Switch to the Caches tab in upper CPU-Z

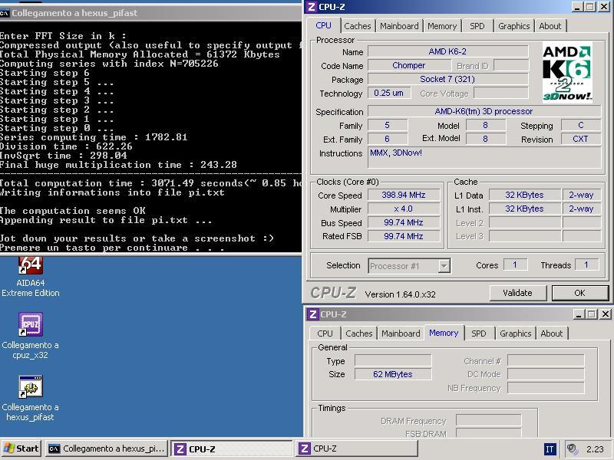358,26
